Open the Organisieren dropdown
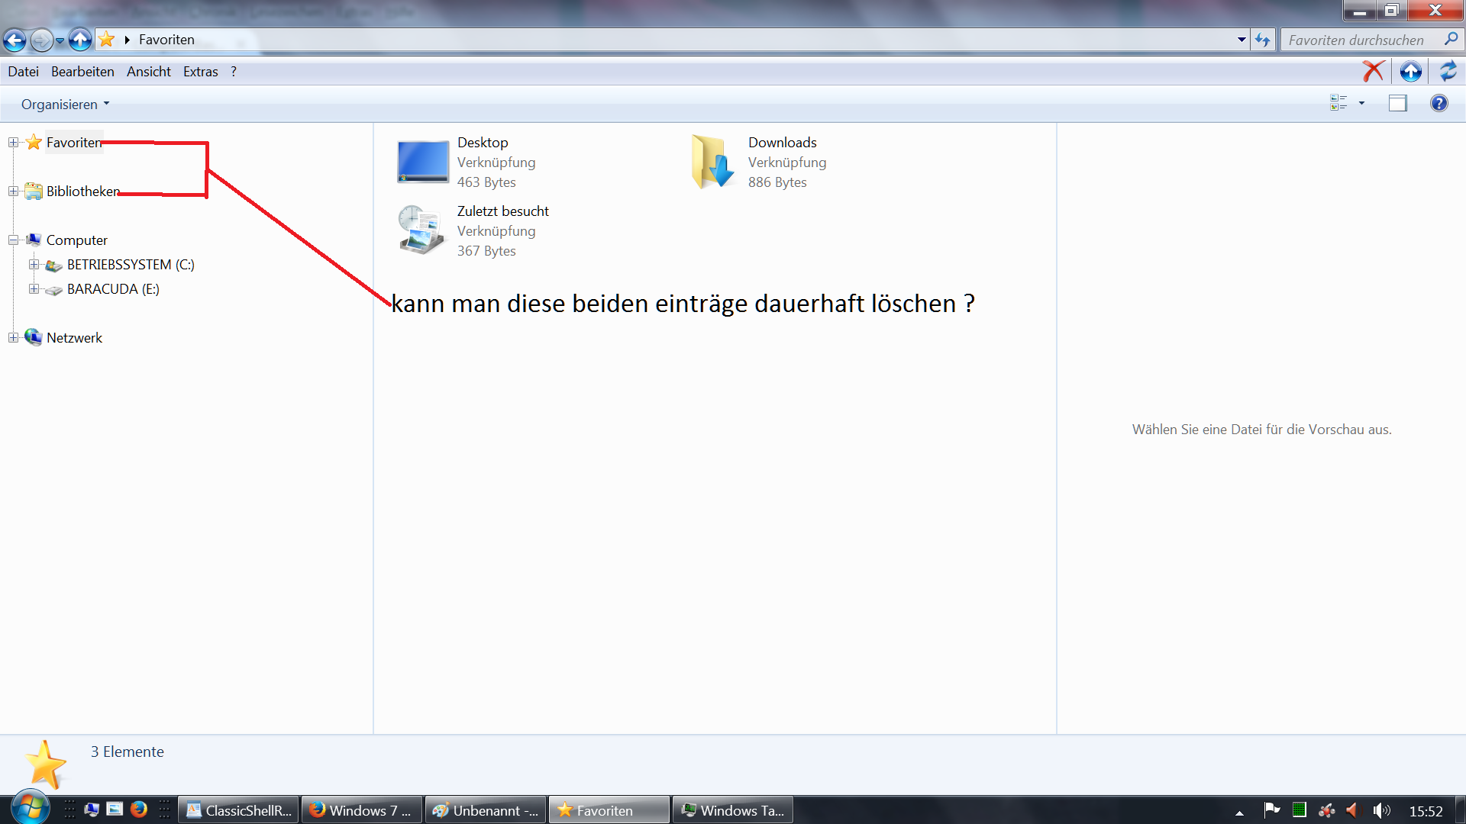 [x=65, y=104]
